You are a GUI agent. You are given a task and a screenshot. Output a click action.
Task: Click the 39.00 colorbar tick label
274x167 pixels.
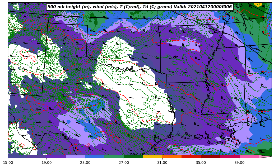(x=239, y=163)
